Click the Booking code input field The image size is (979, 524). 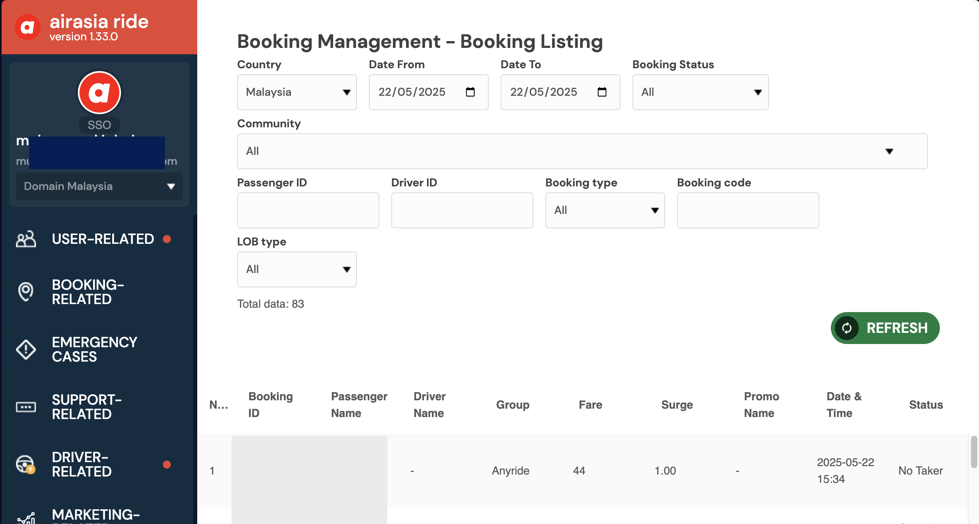click(748, 210)
